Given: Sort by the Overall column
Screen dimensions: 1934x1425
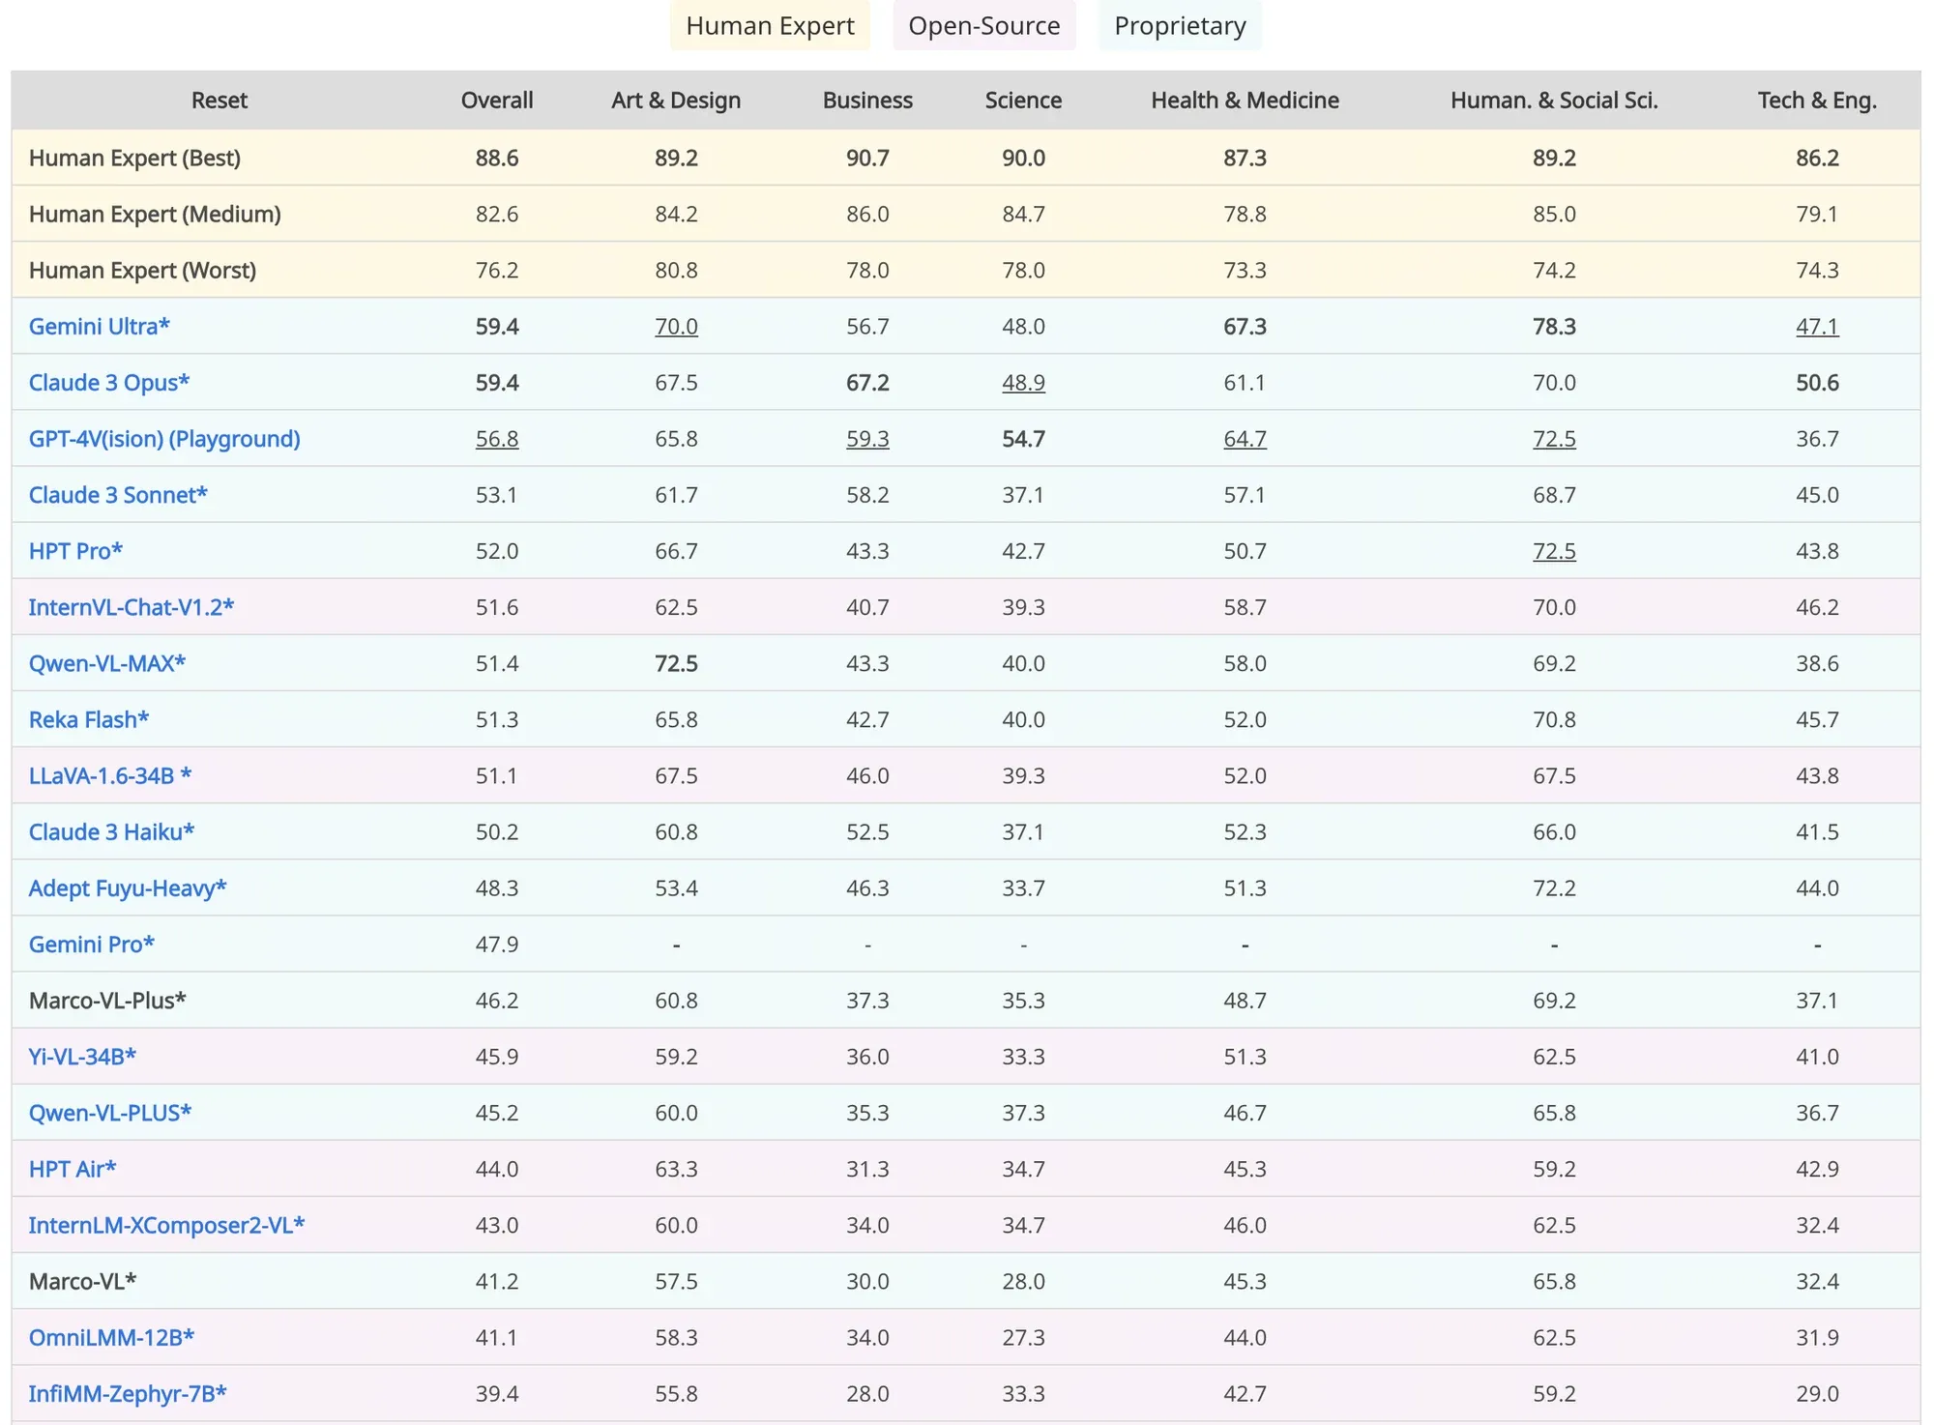Looking at the screenshot, I should [496, 101].
